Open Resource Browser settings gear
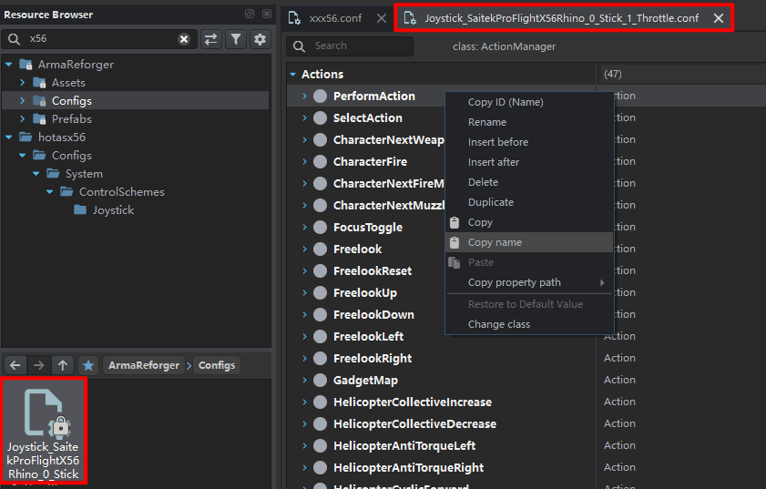This screenshot has width=766, height=489. pyautogui.click(x=260, y=39)
